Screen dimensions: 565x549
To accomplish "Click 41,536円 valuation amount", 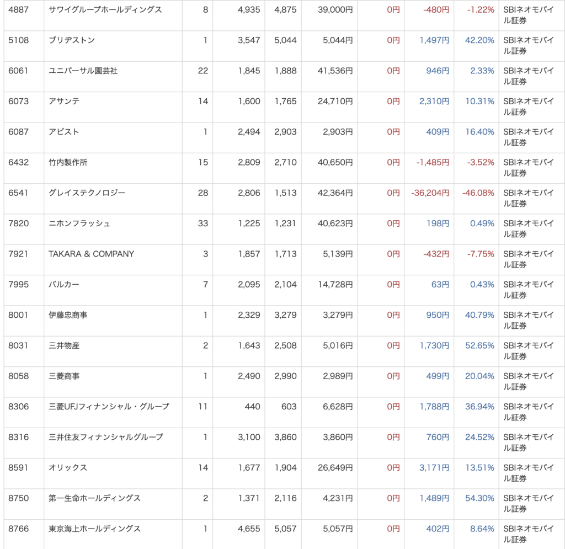I will pyautogui.click(x=335, y=71).
